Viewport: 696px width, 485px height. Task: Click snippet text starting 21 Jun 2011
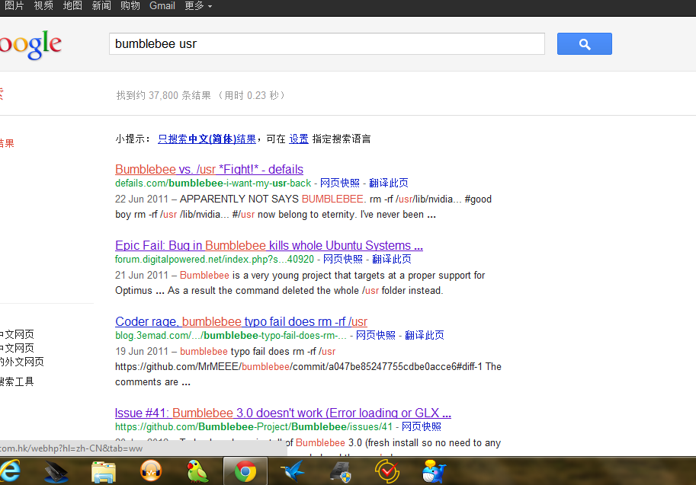(300, 283)
